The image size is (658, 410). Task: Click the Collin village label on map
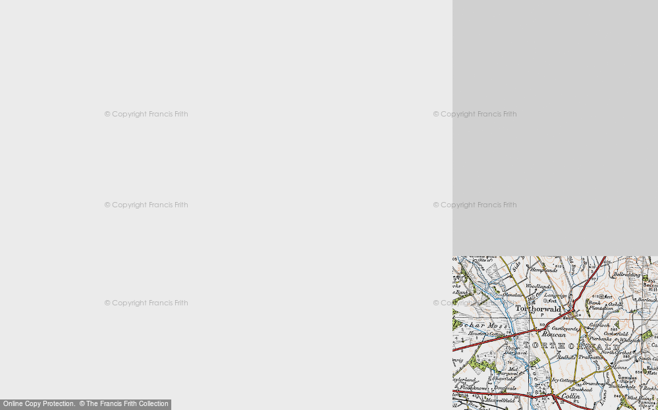(x=570, y=396)
